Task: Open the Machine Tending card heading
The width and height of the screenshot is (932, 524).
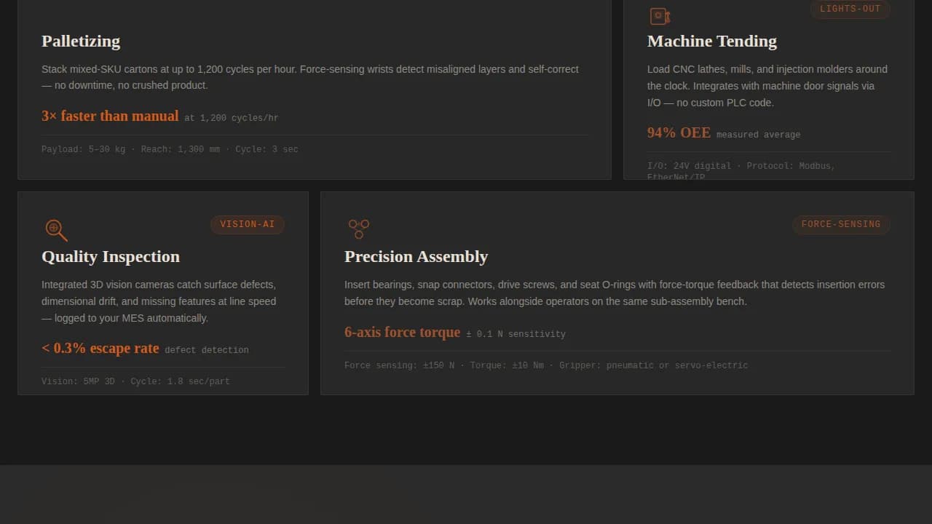Action: point(711,41)
